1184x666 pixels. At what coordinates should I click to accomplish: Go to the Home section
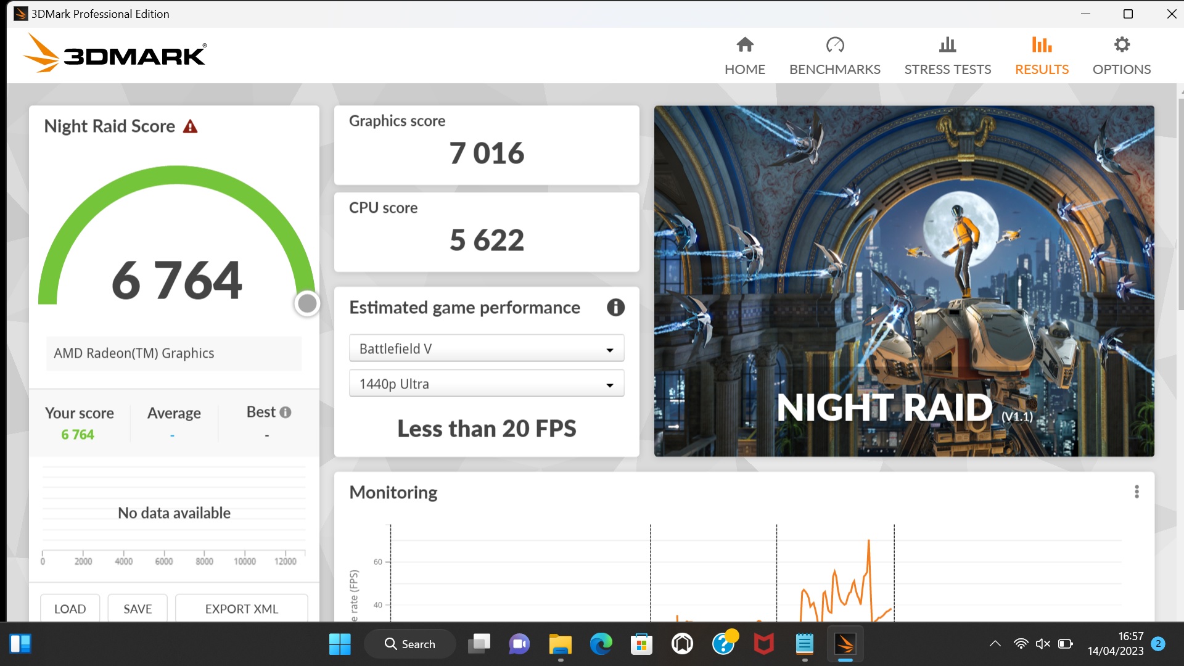tap(744, 55)
